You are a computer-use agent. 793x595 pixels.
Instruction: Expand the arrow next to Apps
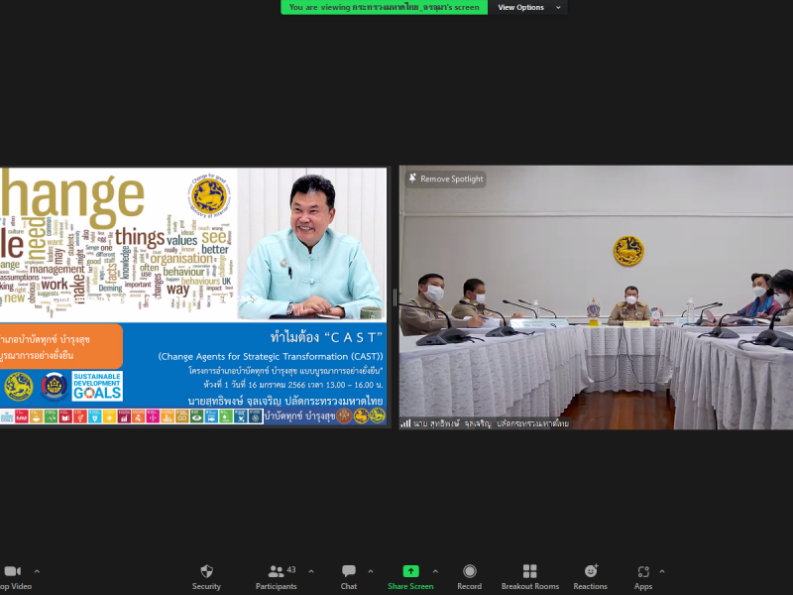tap(662, 571)
